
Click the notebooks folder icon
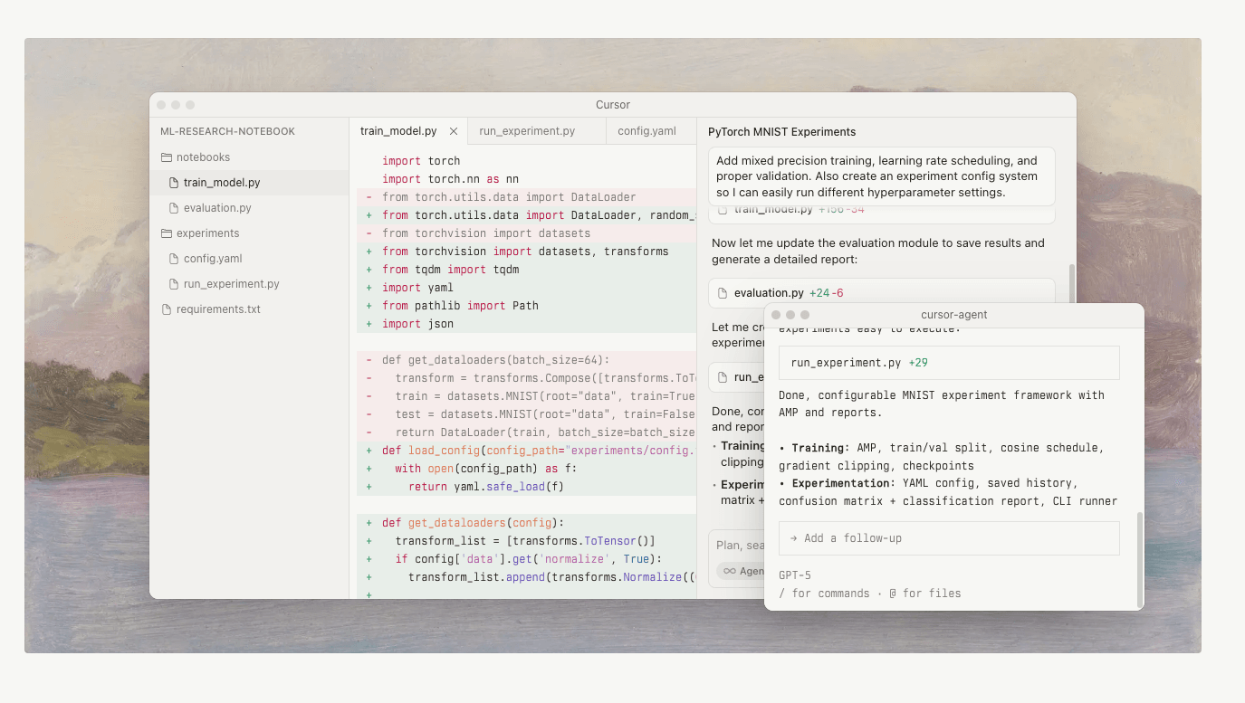click(167, 157)
